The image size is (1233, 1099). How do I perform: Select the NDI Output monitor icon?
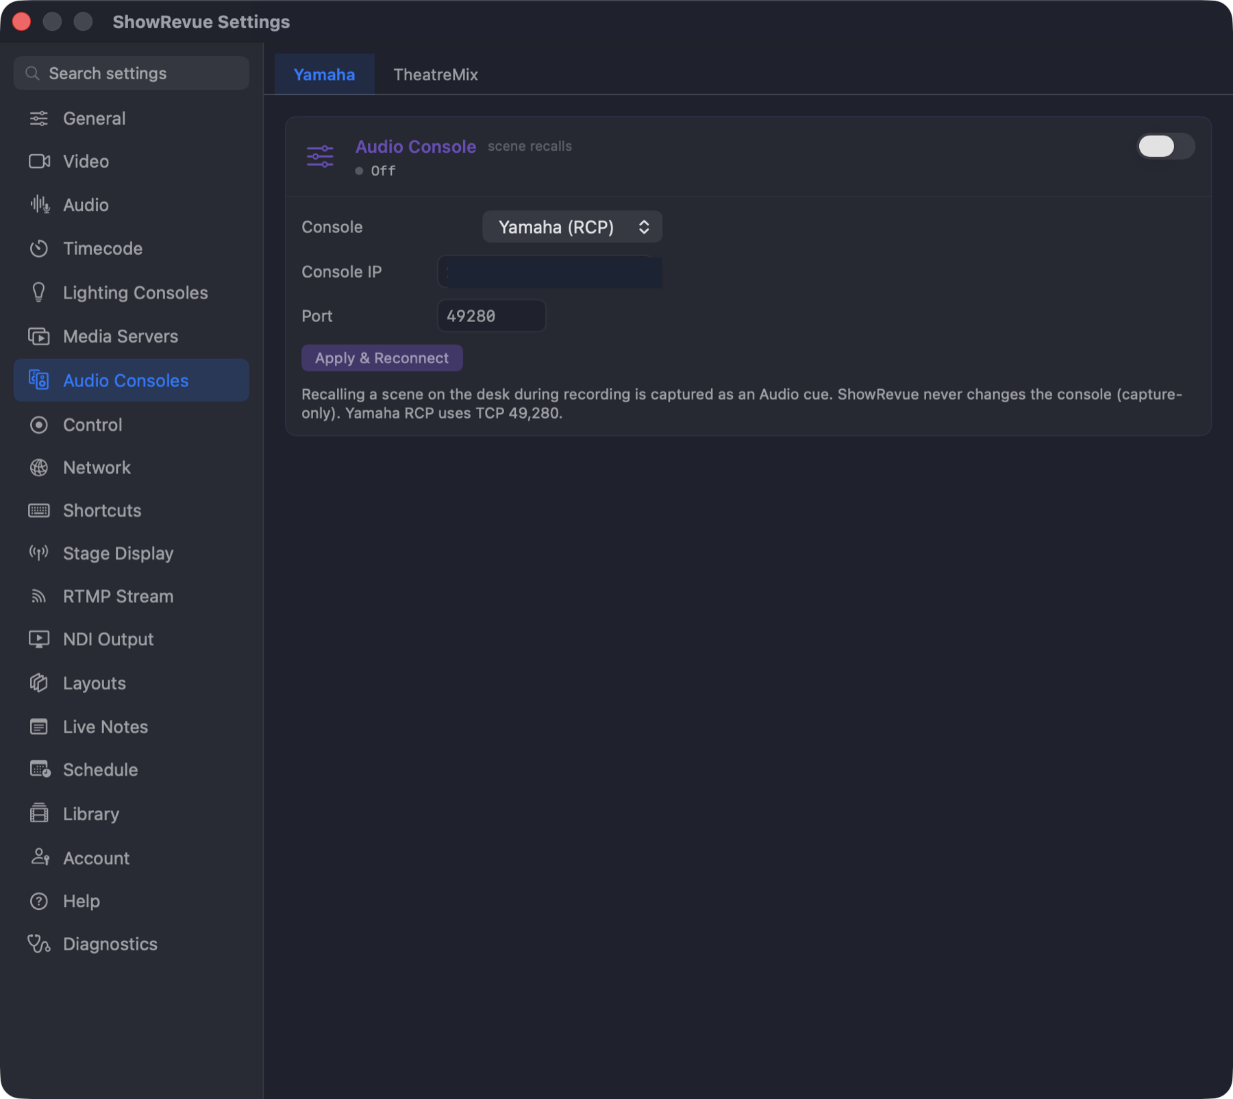pyautogui.click(x=39, y=639)
